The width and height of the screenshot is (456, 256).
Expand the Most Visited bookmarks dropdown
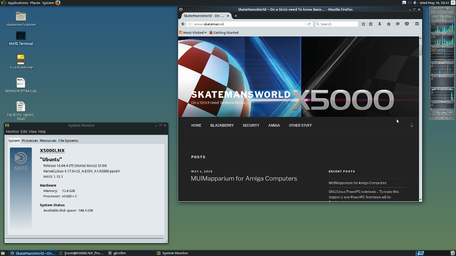(x=193, y=32)
